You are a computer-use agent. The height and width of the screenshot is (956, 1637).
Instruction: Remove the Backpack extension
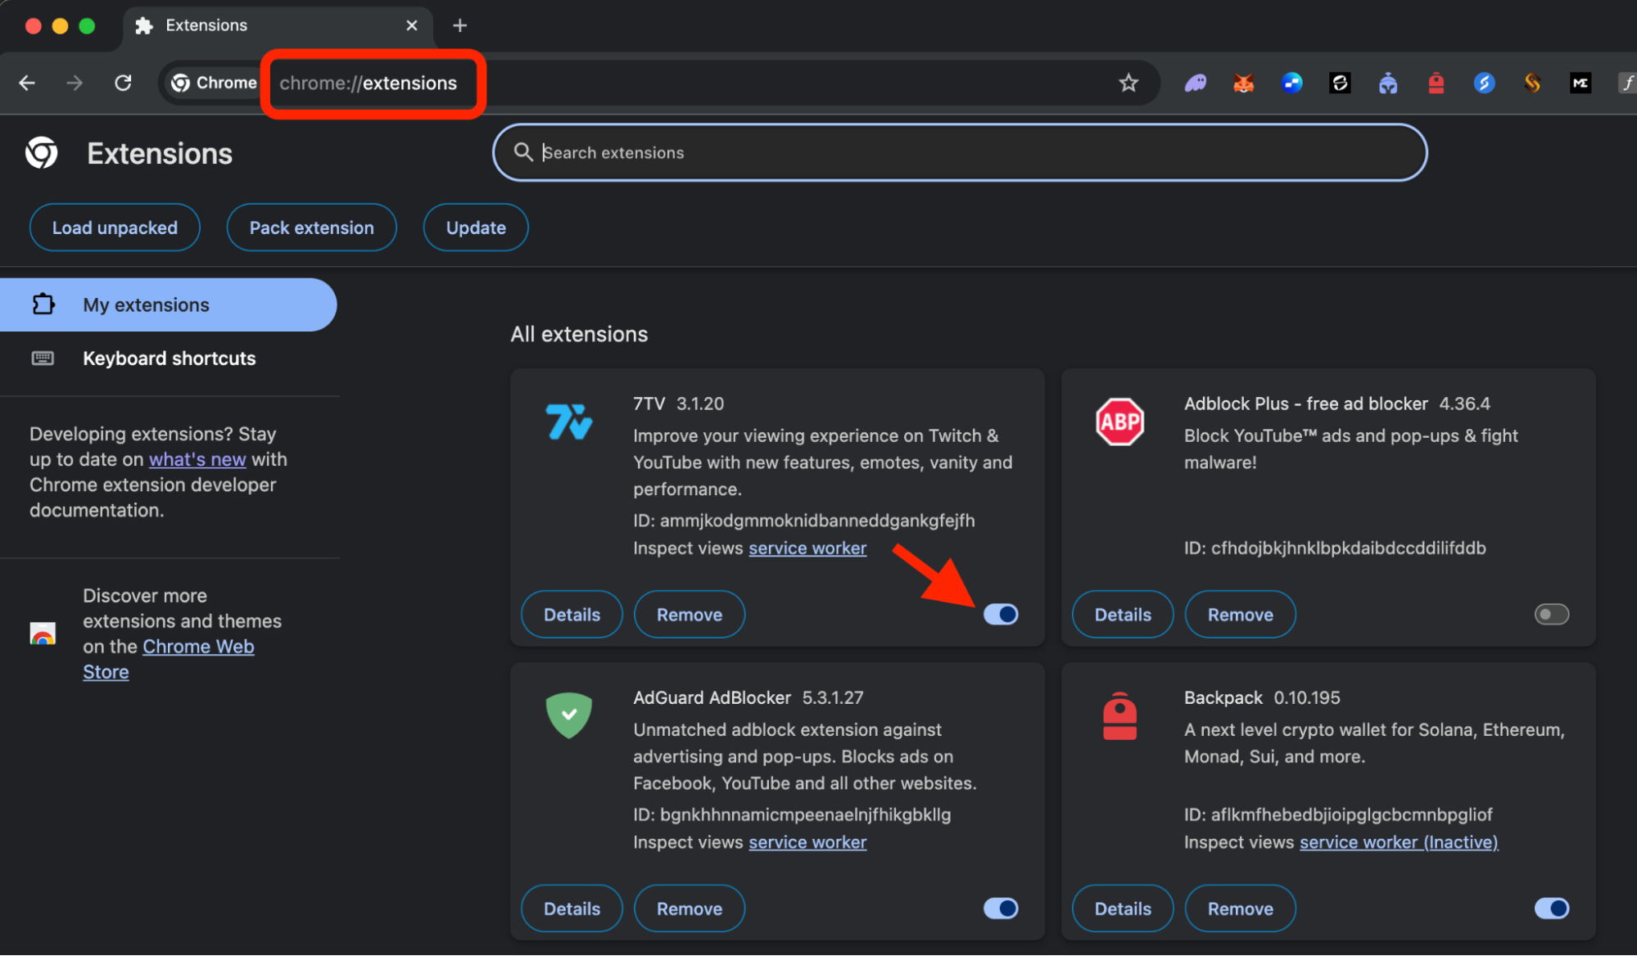pyautogui.click(x=1241, y=908)
